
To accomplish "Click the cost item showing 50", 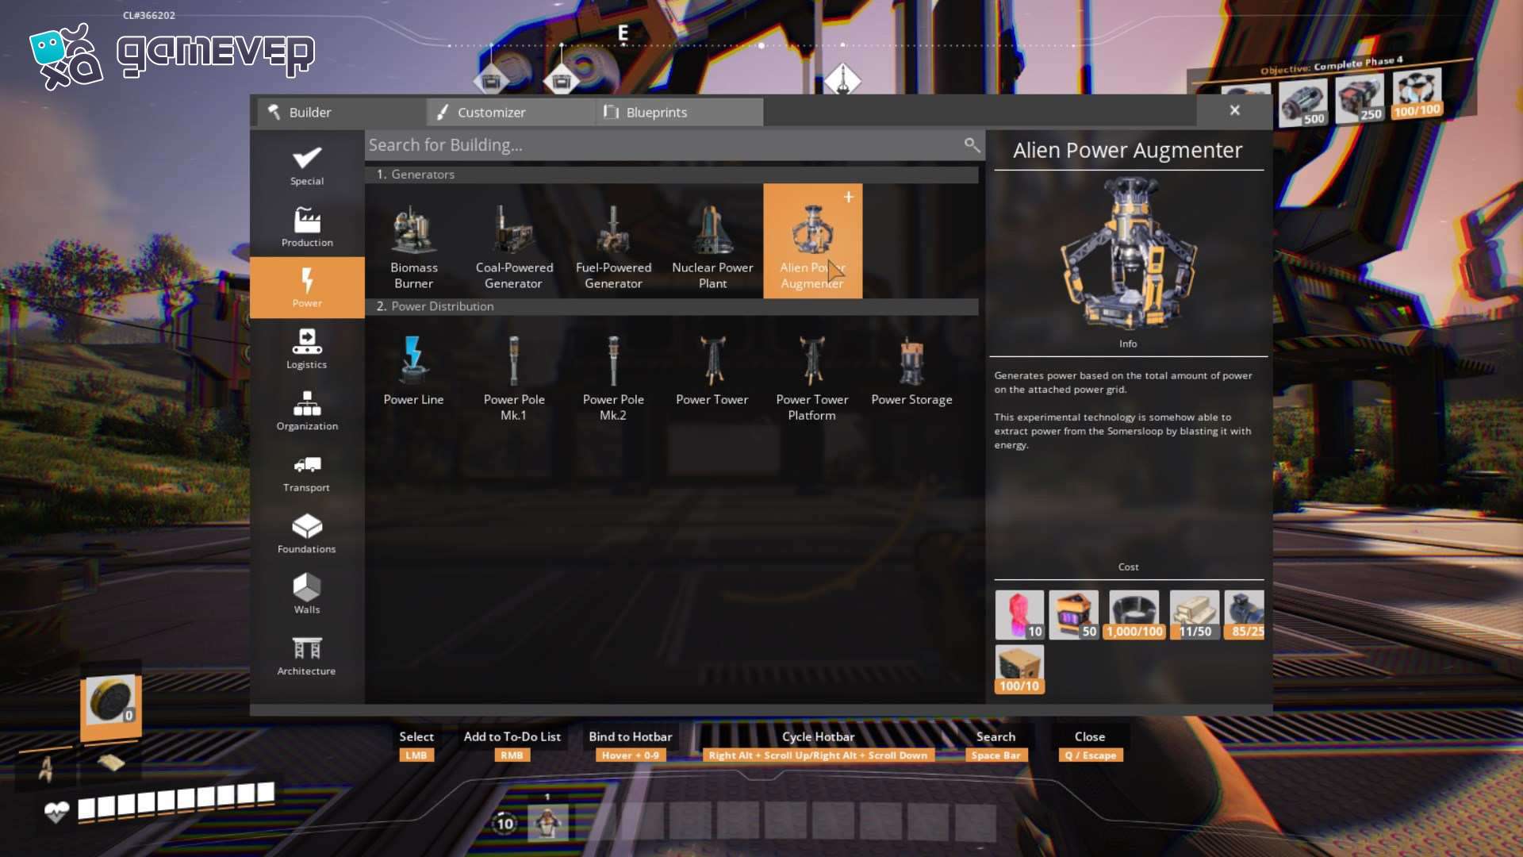I will tap(1074, 615).
